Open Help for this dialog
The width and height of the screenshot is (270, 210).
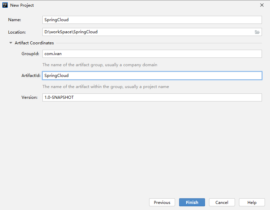(252, 202)
